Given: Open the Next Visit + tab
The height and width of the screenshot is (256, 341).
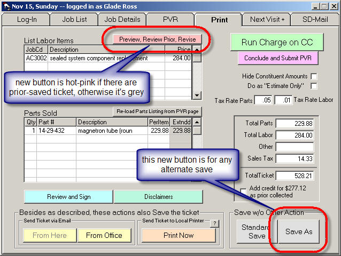Looking at the screenshot, I should tap(267, 20).
